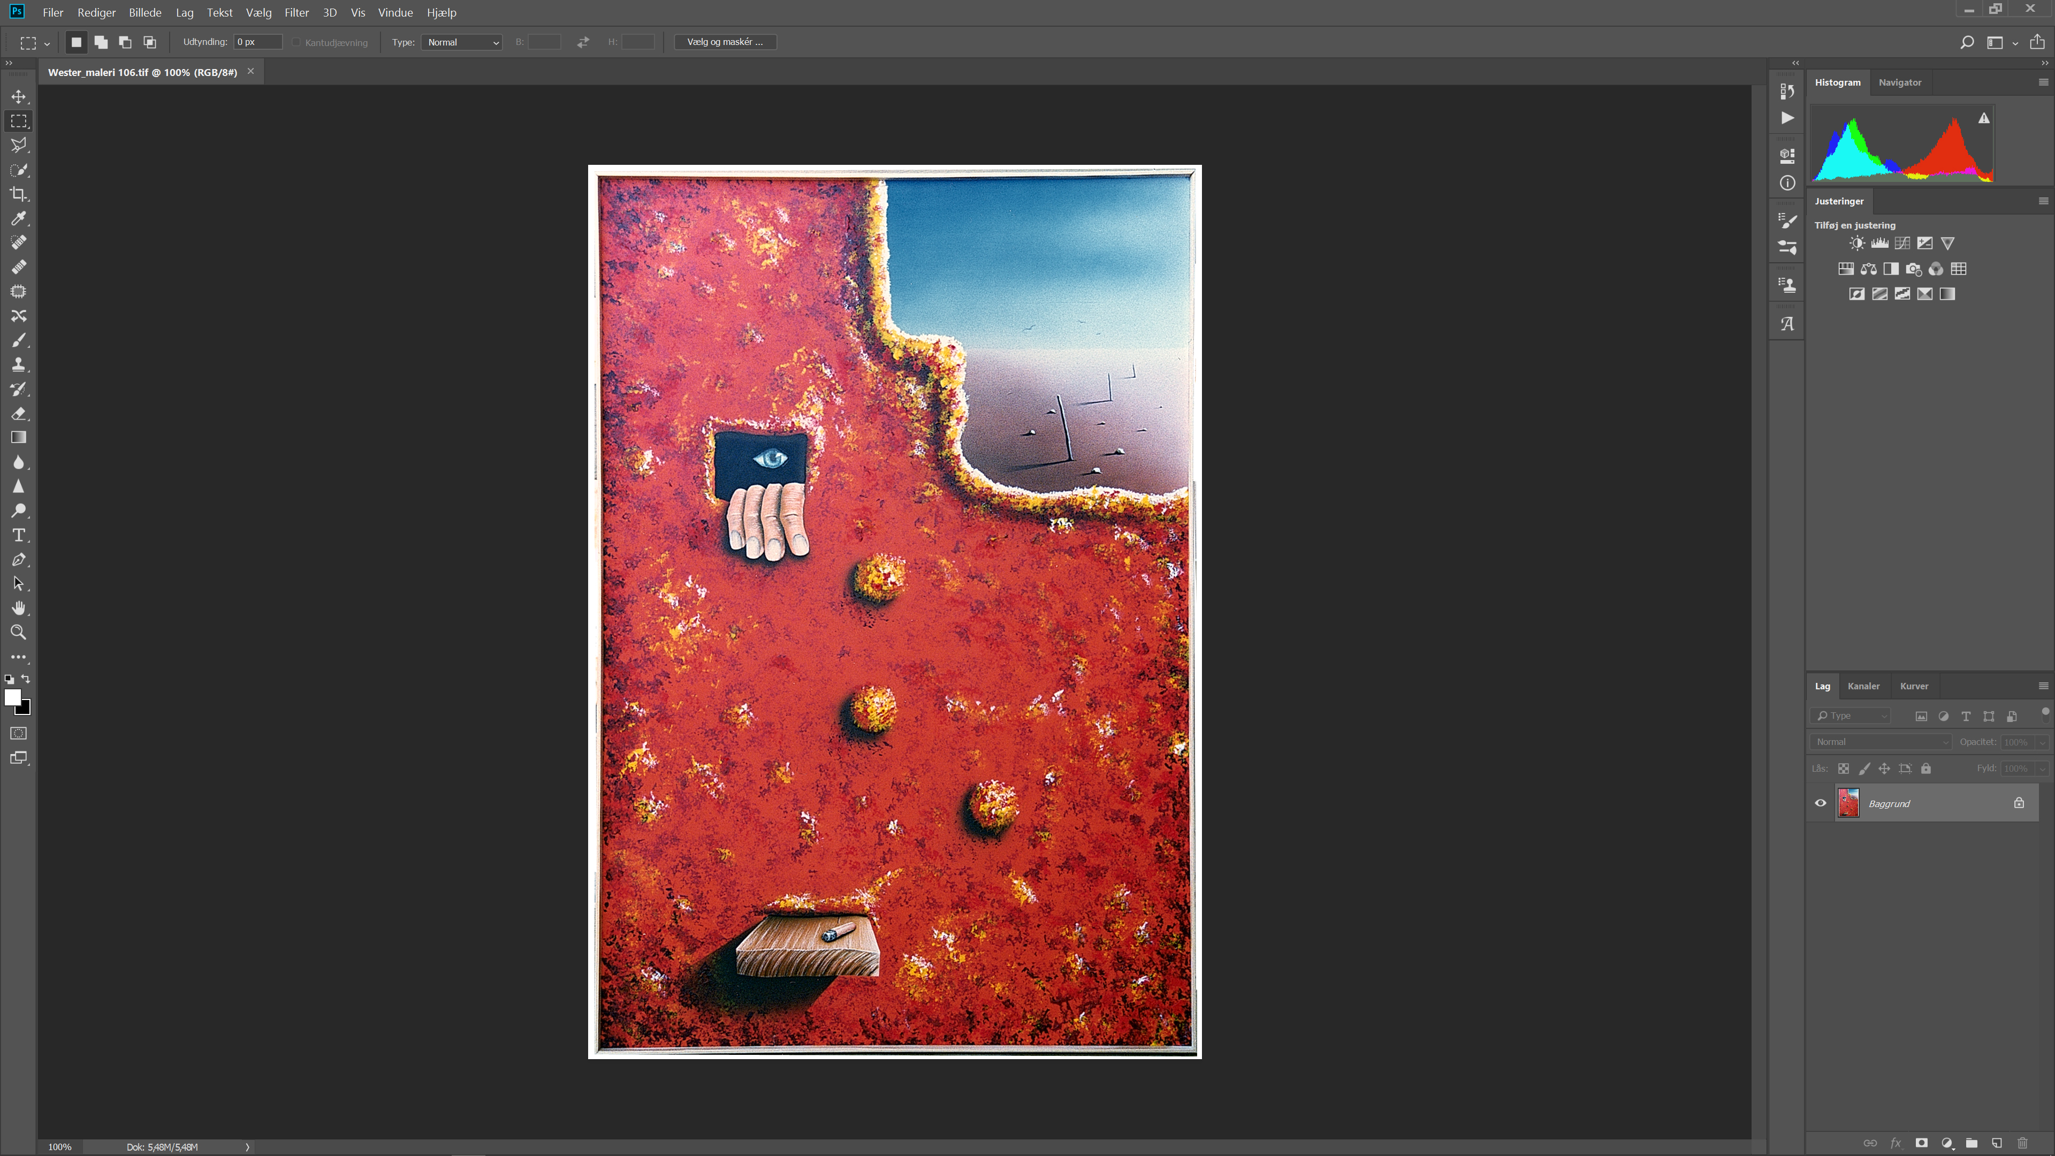The height and width of the screenshot is (1156, 2055).
Task: Select the Lasso tool
Action: [x=18, y=145]
